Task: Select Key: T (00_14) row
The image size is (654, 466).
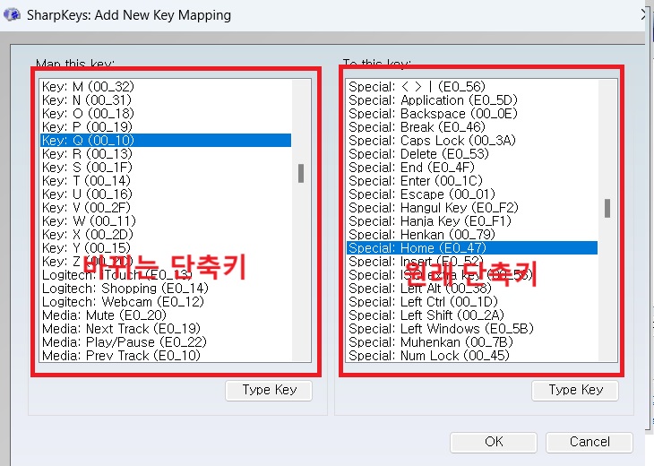Action: [x=166, y=180]
